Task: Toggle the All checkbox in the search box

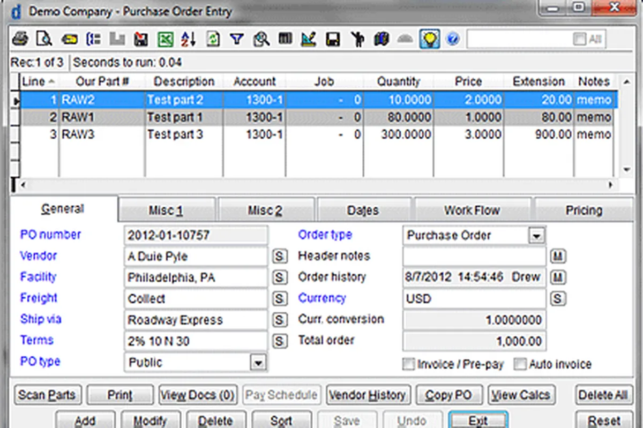Action: [579, 39]
